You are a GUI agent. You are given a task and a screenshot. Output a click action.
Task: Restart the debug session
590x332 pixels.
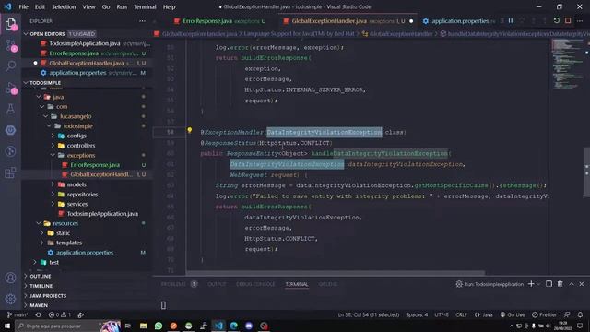557,20
